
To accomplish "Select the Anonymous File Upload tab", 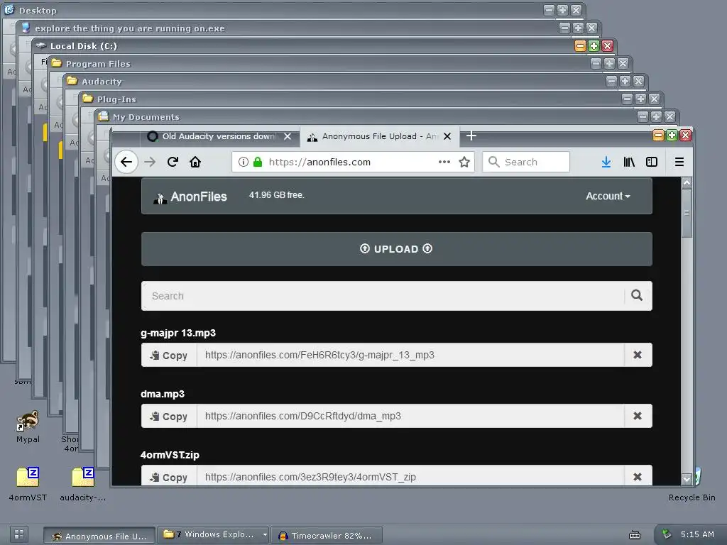I will [x=379, y=136].
